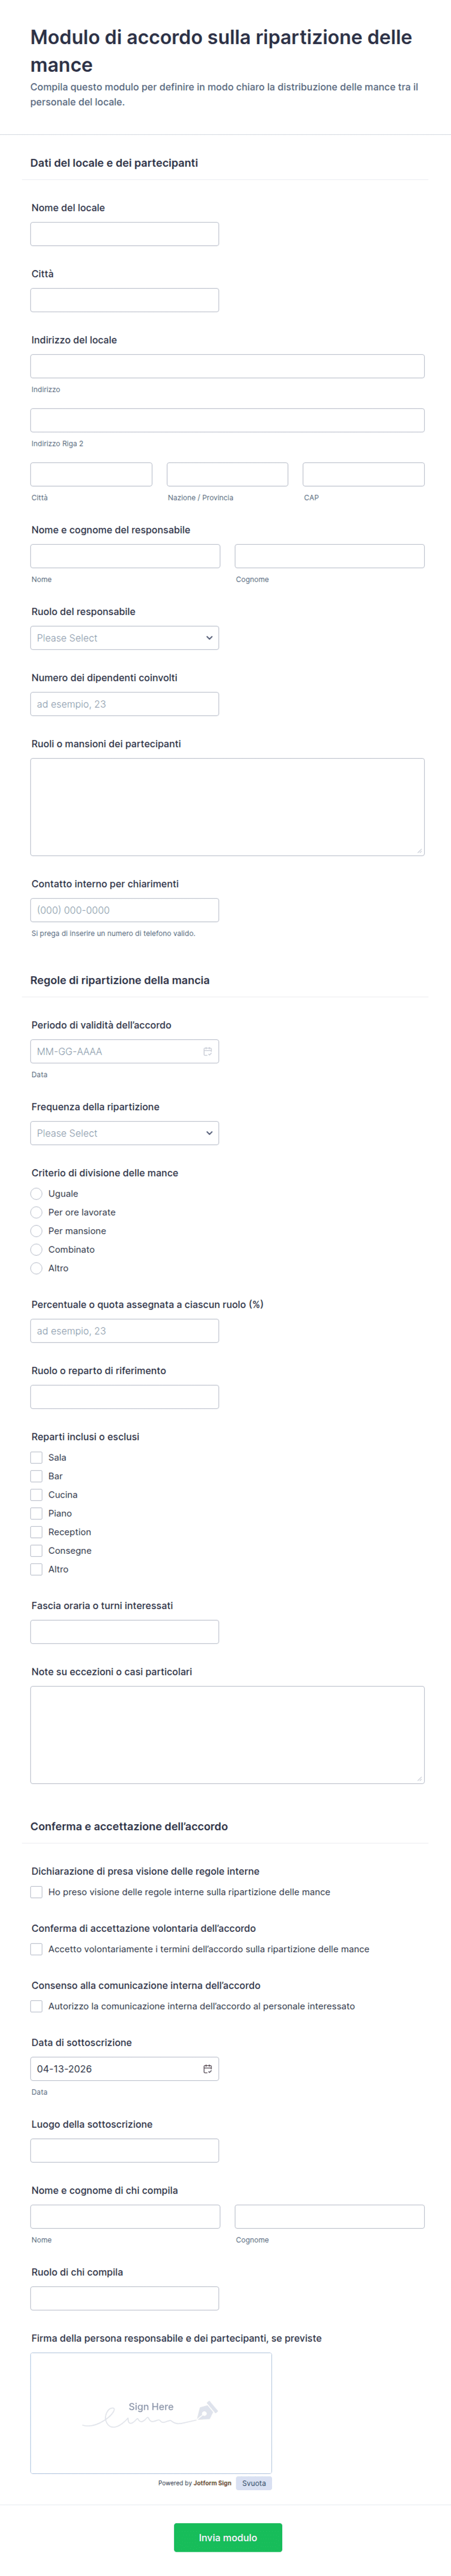
Task: Focus Note su eccezioni text area
Action: [x=227, y=1734]
